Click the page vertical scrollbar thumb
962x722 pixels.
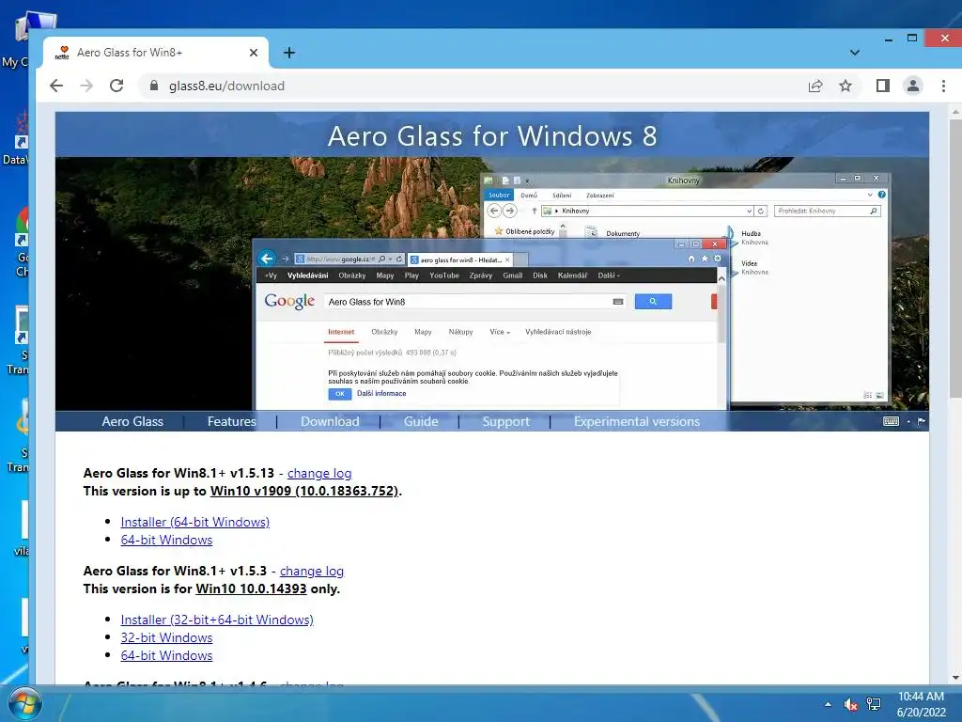click(955, 258)
